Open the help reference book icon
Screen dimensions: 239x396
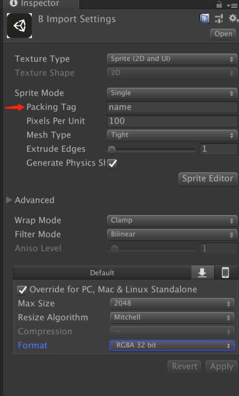click(x=204, y=19)
